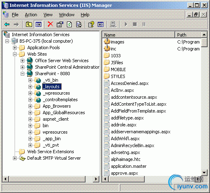This screenshot has width=210, height=193.
Task: Click the Forward arrow toolbar icon
Action: tap(16, 24)
